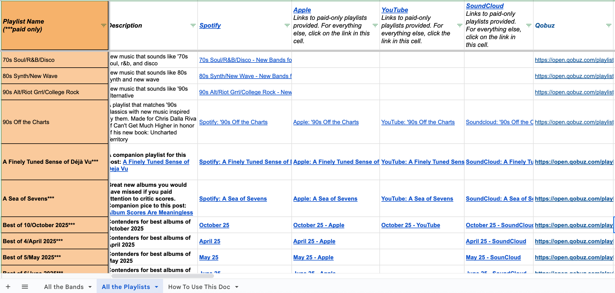Open 90s Alt/Riot Grrl/College Rock Spotify link
This screenshot has height=293, width=615.
245,92
